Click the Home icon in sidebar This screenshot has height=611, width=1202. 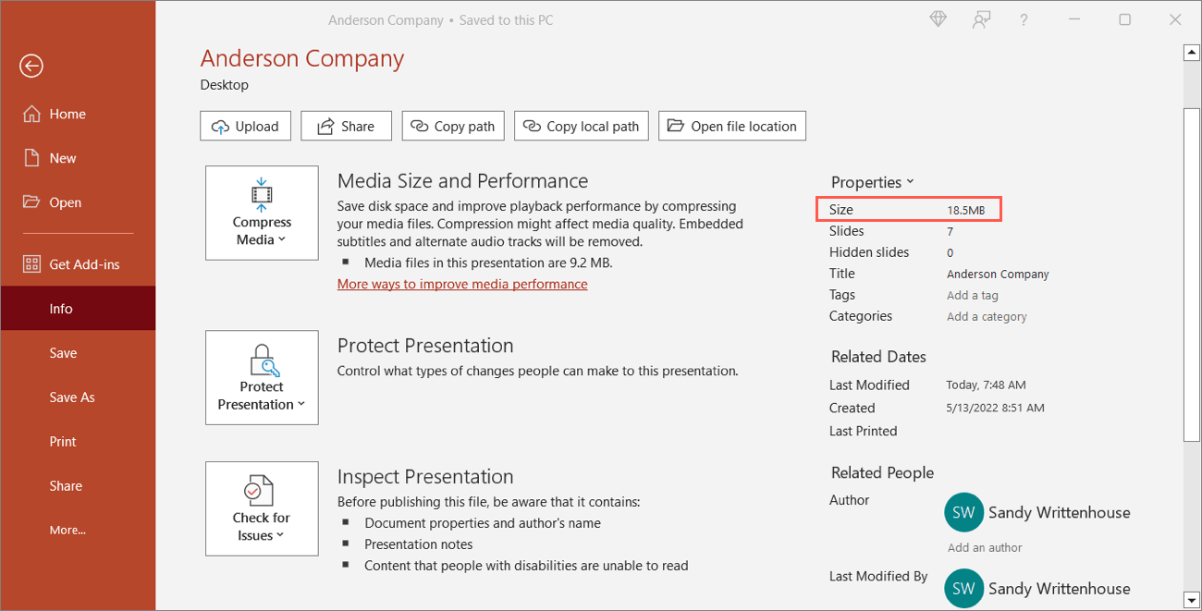click(31, 114)
